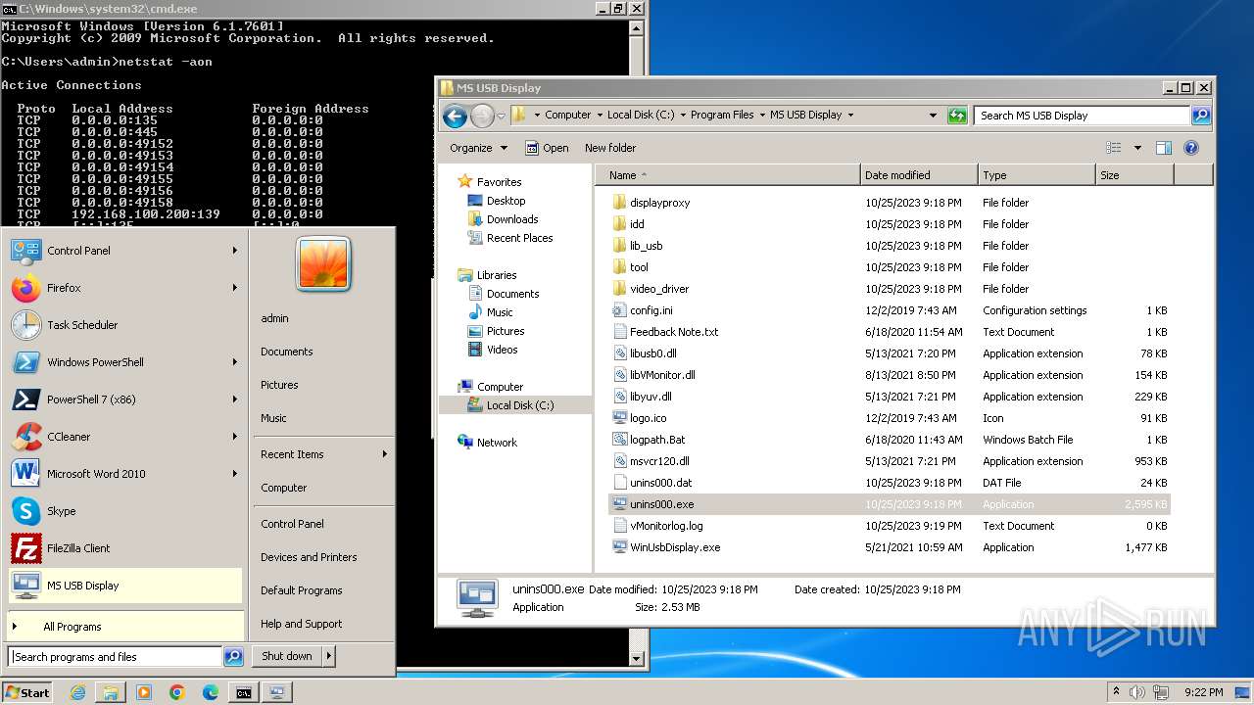Open address bar history dropdown
This screenshot has width=1254, height=705.
(x=933, y=116)
